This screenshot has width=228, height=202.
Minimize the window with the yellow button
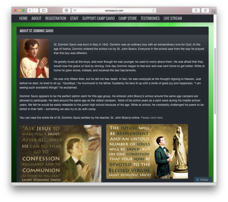19,11
